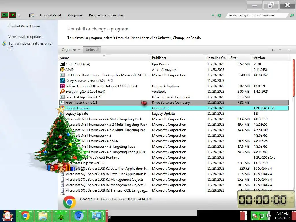
Task: Select .NET Framework 4 Multi-Targeting Pack
Action: 174,119
